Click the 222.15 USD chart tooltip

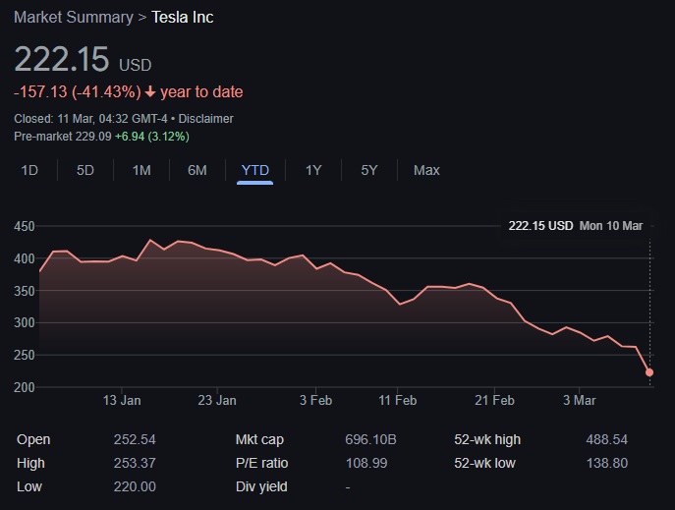pyautogui.click(x=576, y=226)
